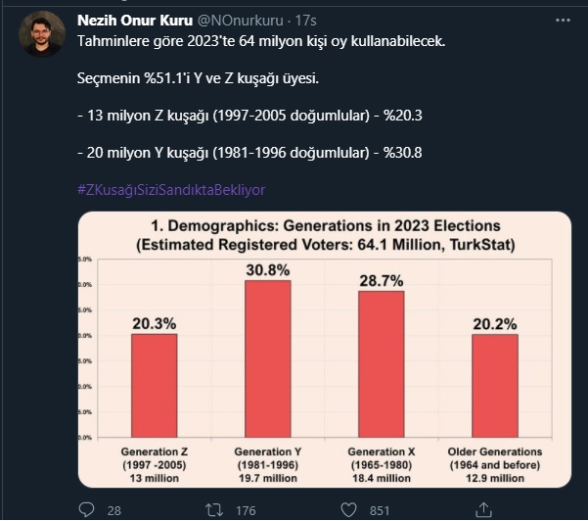
Task: Like the tweet with the heart icon
Action: 347,509
